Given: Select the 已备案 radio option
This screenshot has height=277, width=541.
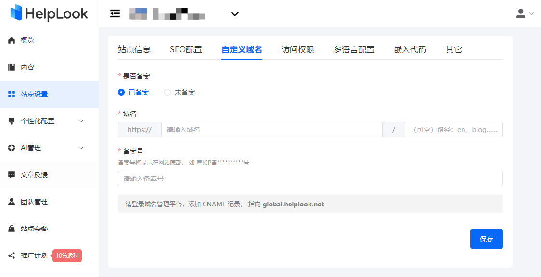Looking at the screenshot, I should click(x=121, y=92).
